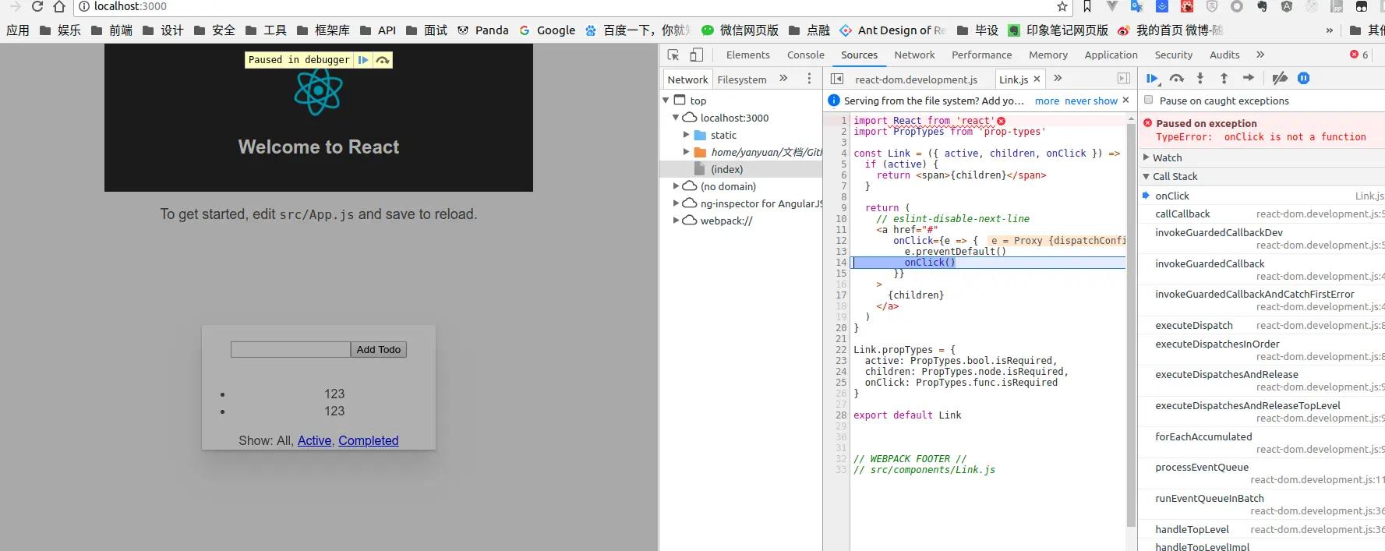1385x551 pixels.
Task: Deactivate breakpoints icon
Action: pyautogui.click(x=1279, y=78)
